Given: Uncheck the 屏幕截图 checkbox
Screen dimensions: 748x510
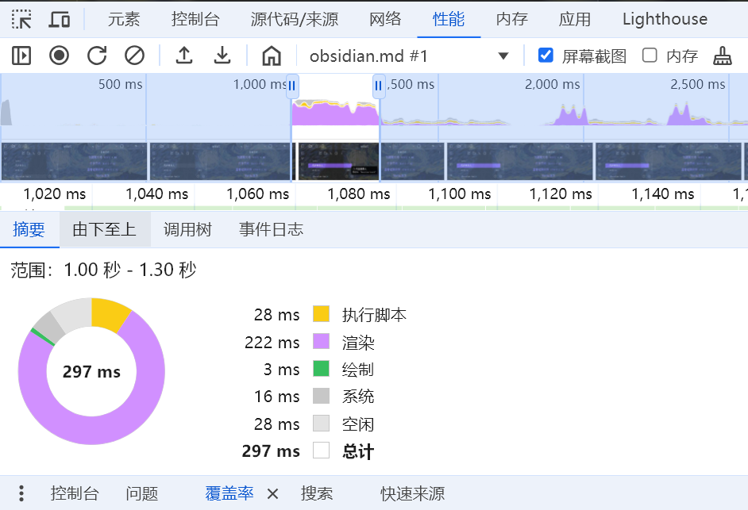Looking at the screenshot, I should tap(546, 56).
